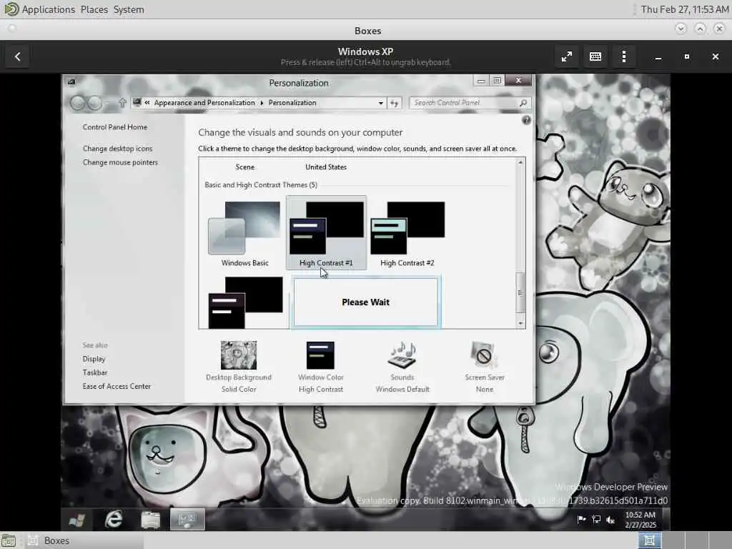
Task: Click Change desktop icons link
Action: pos(118,149)
